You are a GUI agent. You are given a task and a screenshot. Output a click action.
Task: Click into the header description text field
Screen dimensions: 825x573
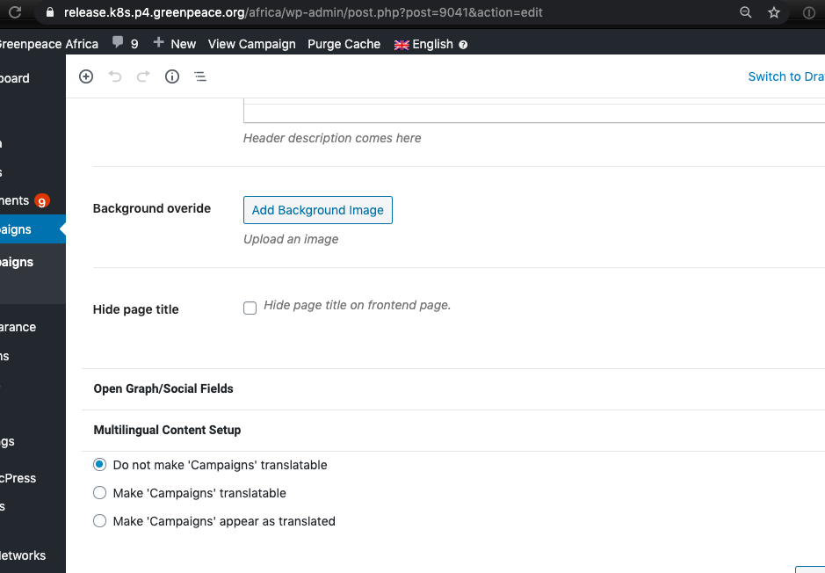pos(534,112)
